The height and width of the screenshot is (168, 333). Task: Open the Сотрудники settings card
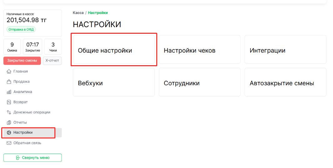point(199,82)
